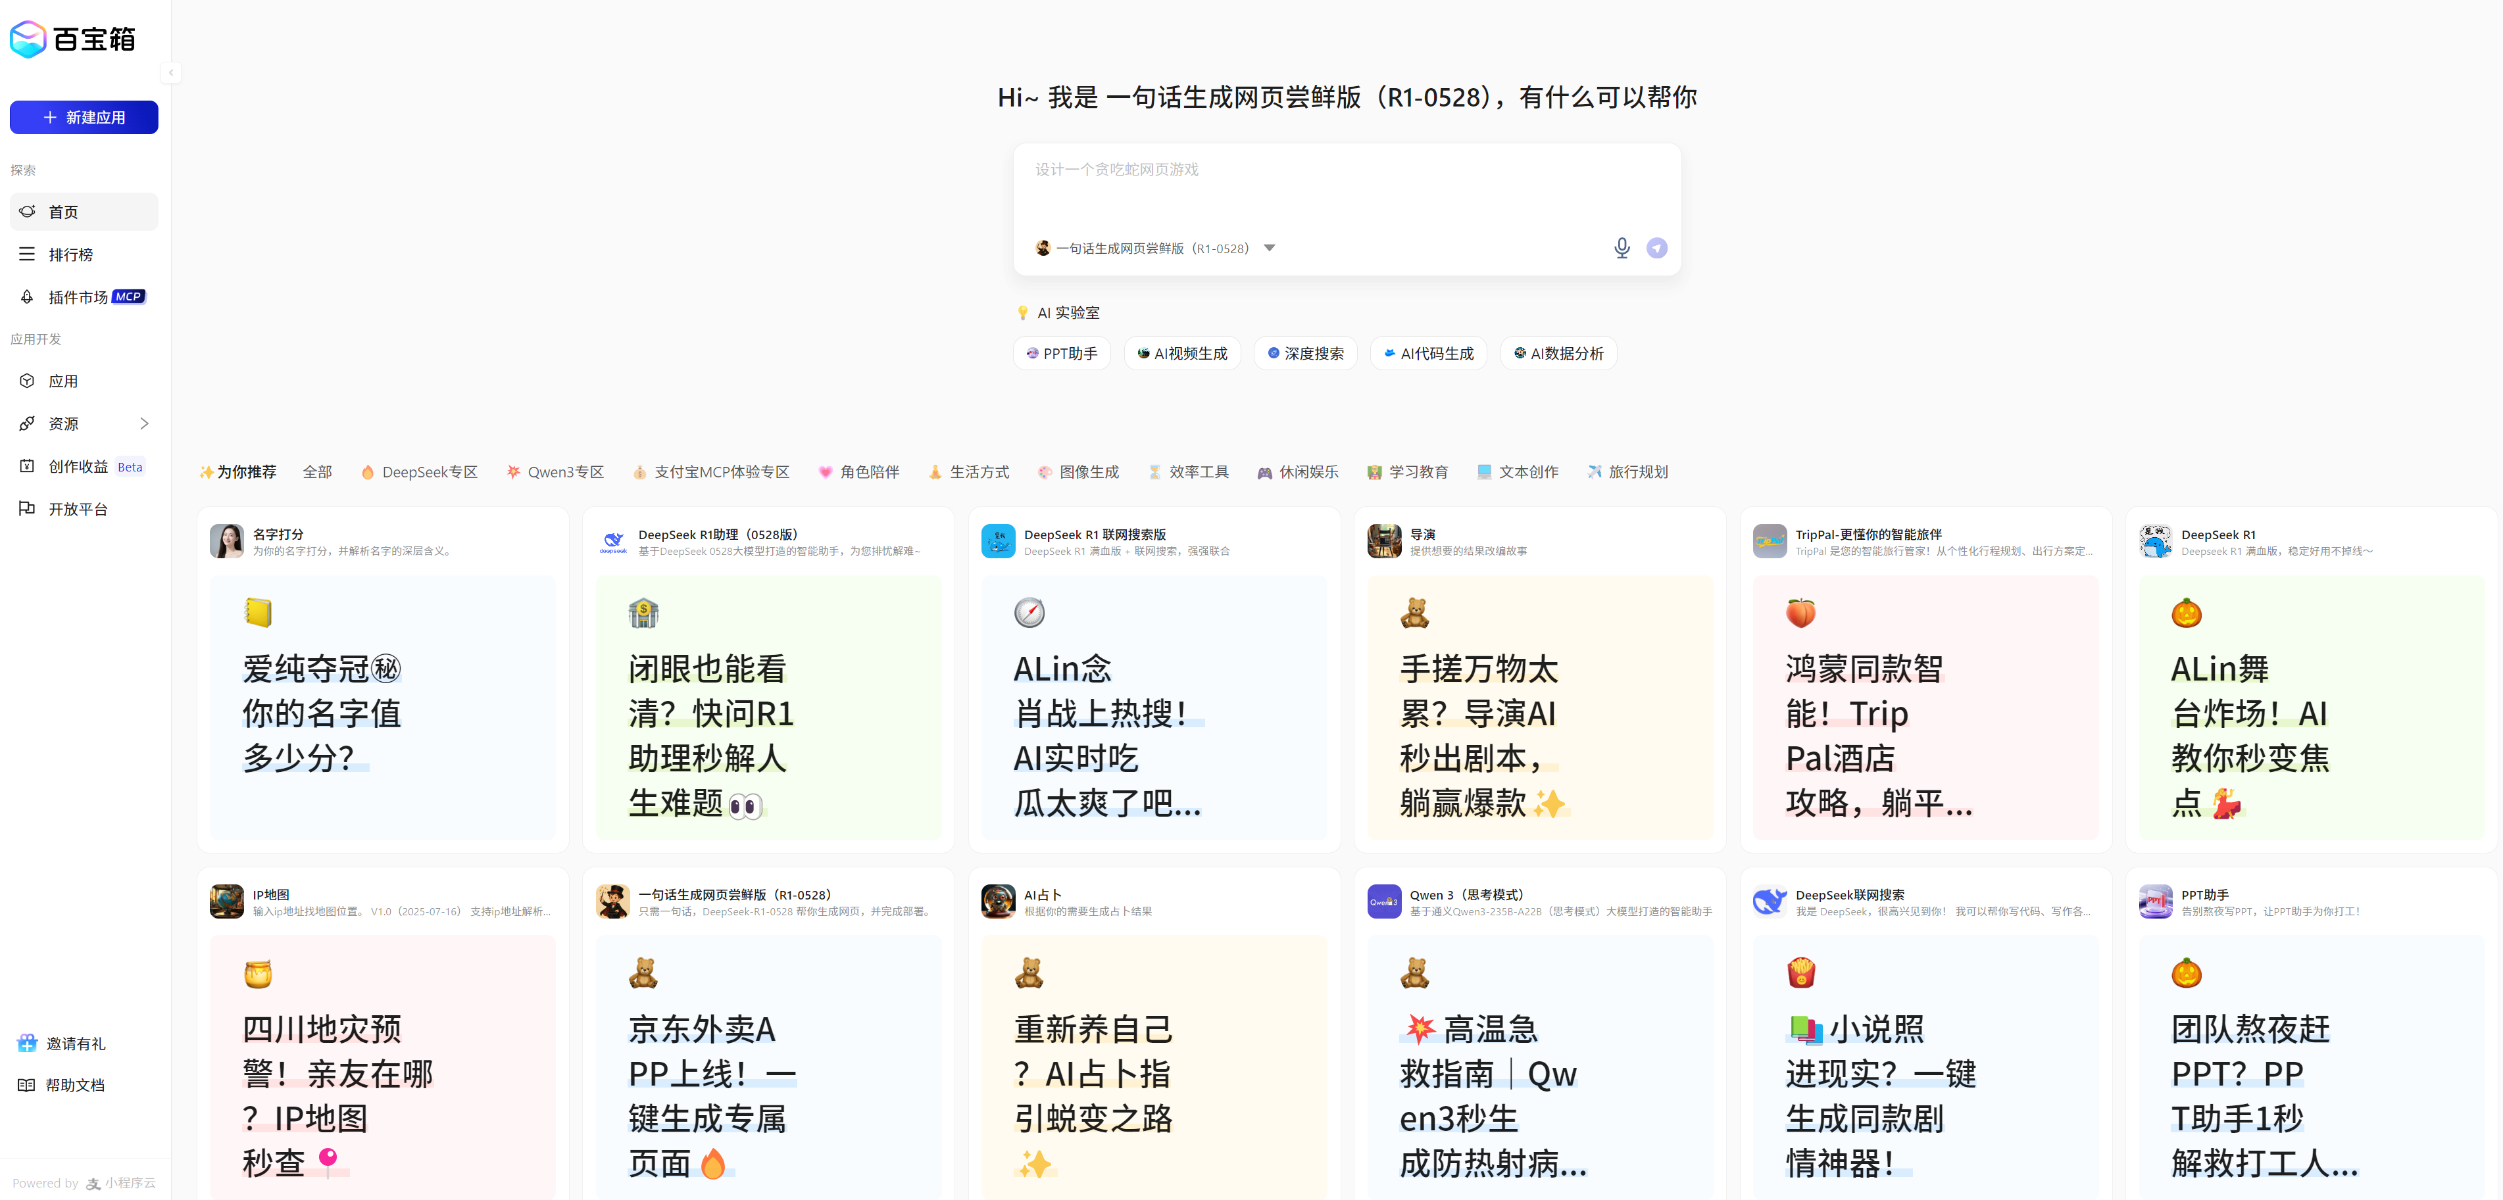Click the send message arrow icon
The image size is (2503, 1200).
pos(1658,249)
